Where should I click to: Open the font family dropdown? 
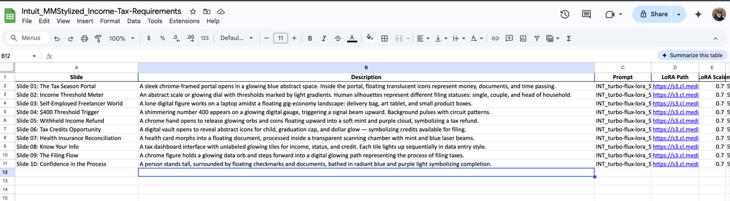point(236,39)
